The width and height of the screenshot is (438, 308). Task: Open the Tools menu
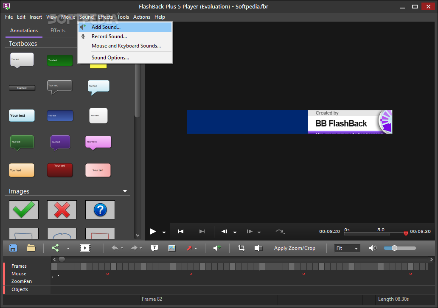click(123, 17)
